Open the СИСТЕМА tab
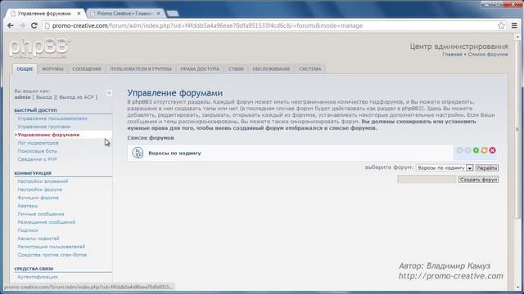Image resolution: width=524 pixels, height=294 pixels. coord(310,69)
